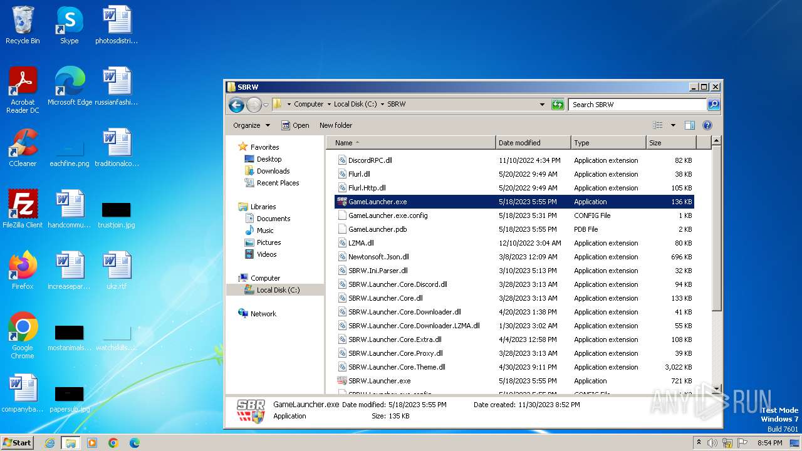802x451 pixels.
Task: Open Firefox desktop shortcut
Action: coord(23,271)
